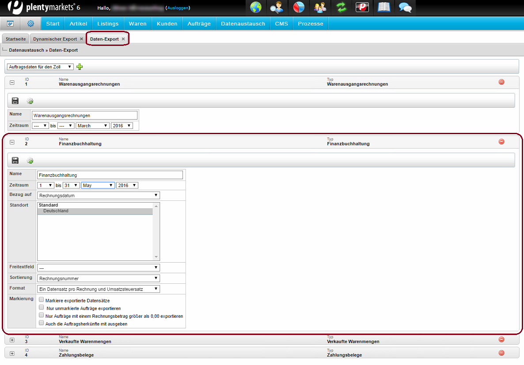Click the Ausloggen link
The width and height of the screenshot is (524, 365).
[177, 8]
